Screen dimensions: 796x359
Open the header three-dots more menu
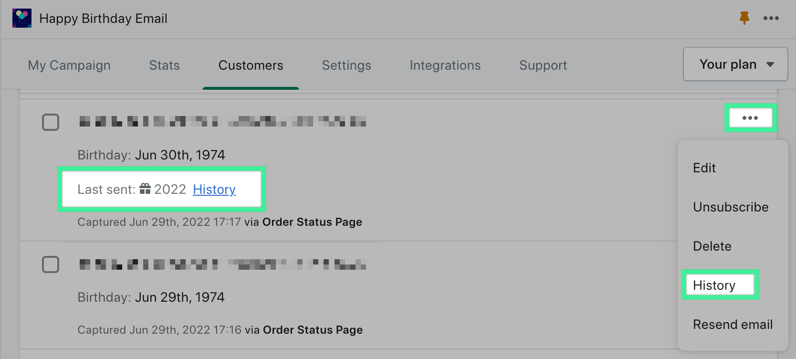[x=771, y=18]
